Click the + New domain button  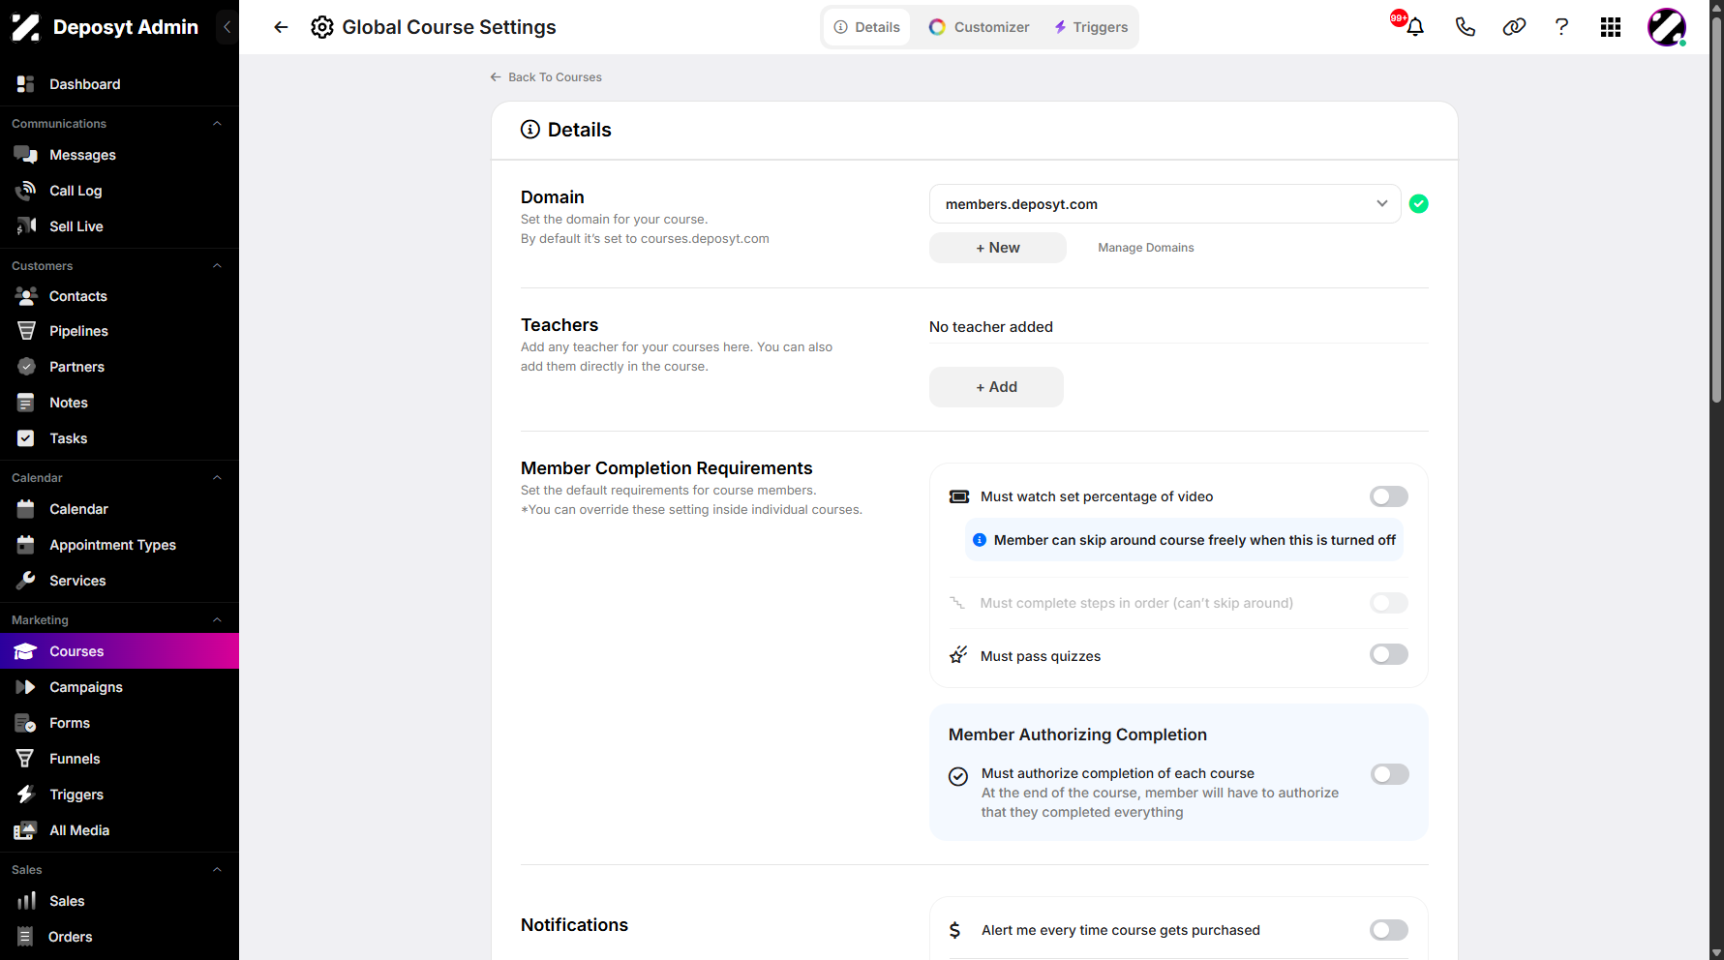(x=997, y=248)
